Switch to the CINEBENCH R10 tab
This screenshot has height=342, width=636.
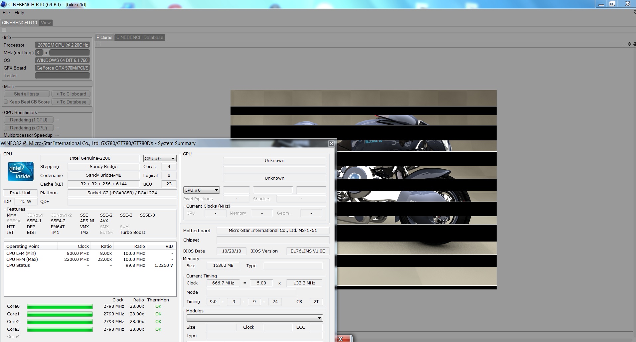(x=19, y=23)
